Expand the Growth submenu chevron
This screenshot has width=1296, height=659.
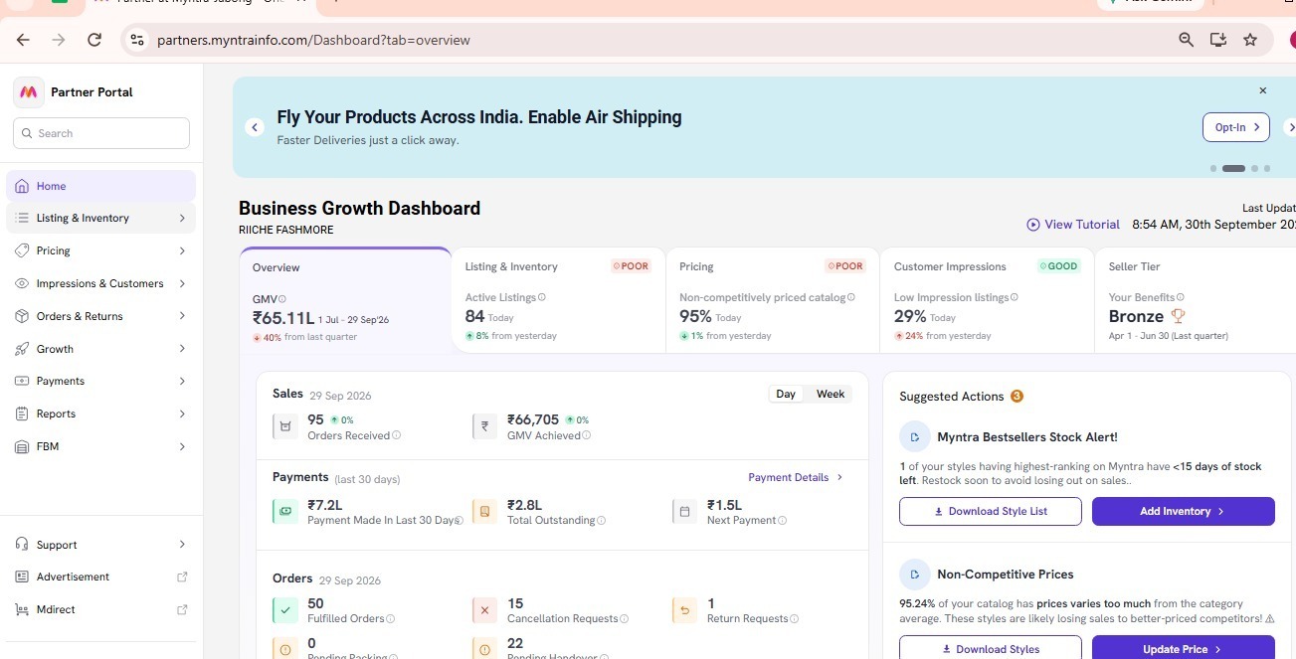pos(182,349)
